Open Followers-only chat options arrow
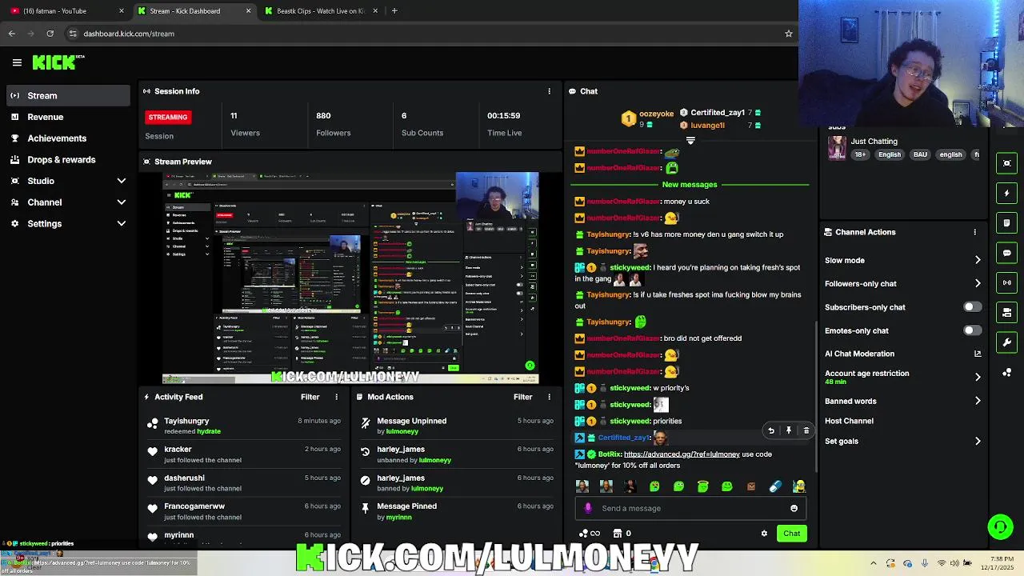 point(978,283)
